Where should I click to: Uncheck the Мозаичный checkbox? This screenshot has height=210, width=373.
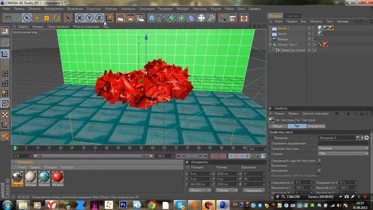click(x=319, y=166)
